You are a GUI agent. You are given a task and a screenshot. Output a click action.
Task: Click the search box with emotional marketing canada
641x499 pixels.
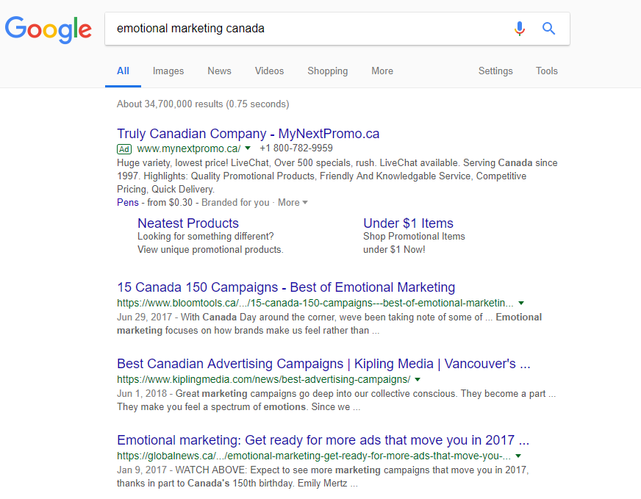[307, 29]
